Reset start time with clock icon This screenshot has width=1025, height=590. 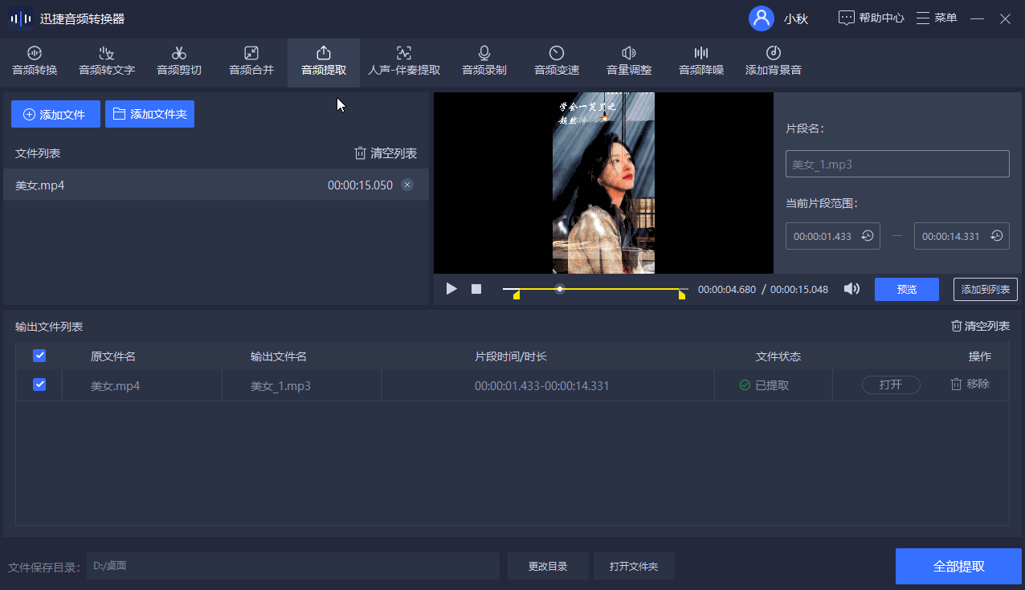tap(868, 236)
